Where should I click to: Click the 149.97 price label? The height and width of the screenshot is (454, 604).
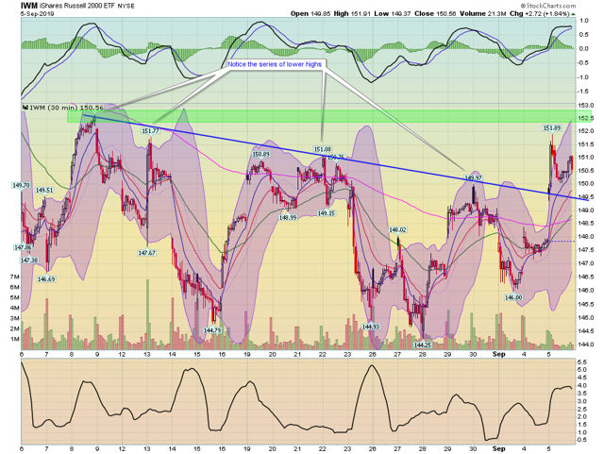coord(474,178)
